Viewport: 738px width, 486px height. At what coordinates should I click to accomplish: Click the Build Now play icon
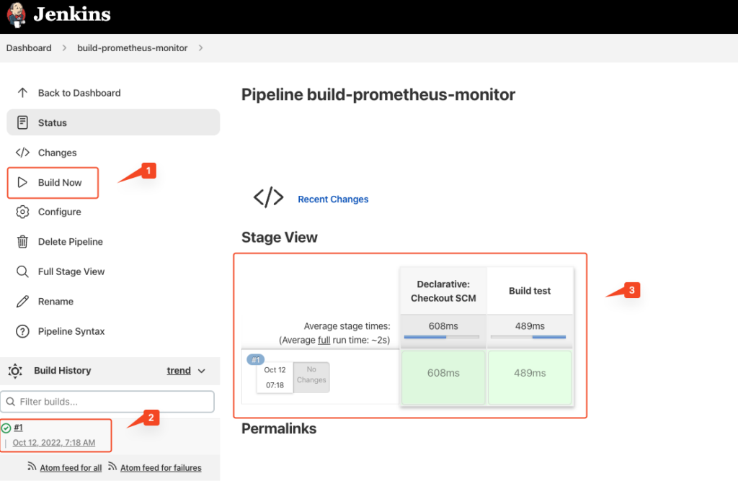[22, 182]
